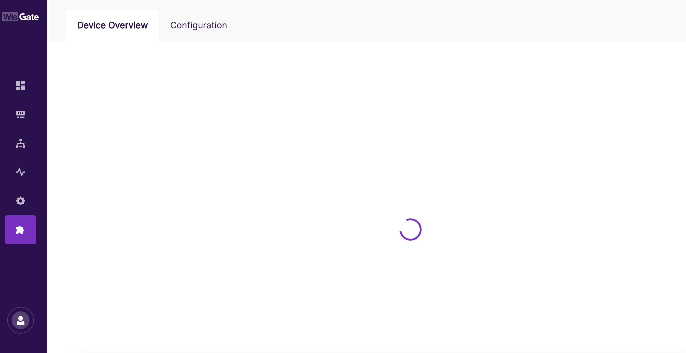Viewport: 686px width, 353px height.
Task: Click the "Gate" text in the logo
Action: click(x=29, y=17)
